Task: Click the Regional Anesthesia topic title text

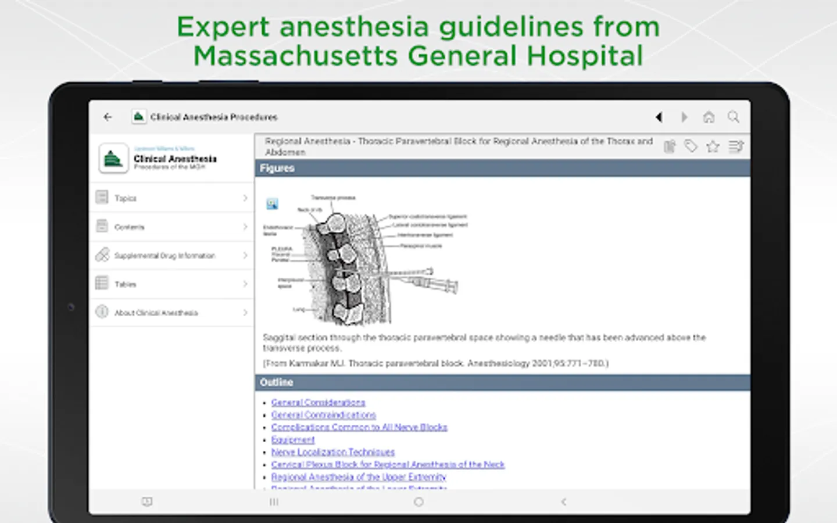Action: coord(459,146)
